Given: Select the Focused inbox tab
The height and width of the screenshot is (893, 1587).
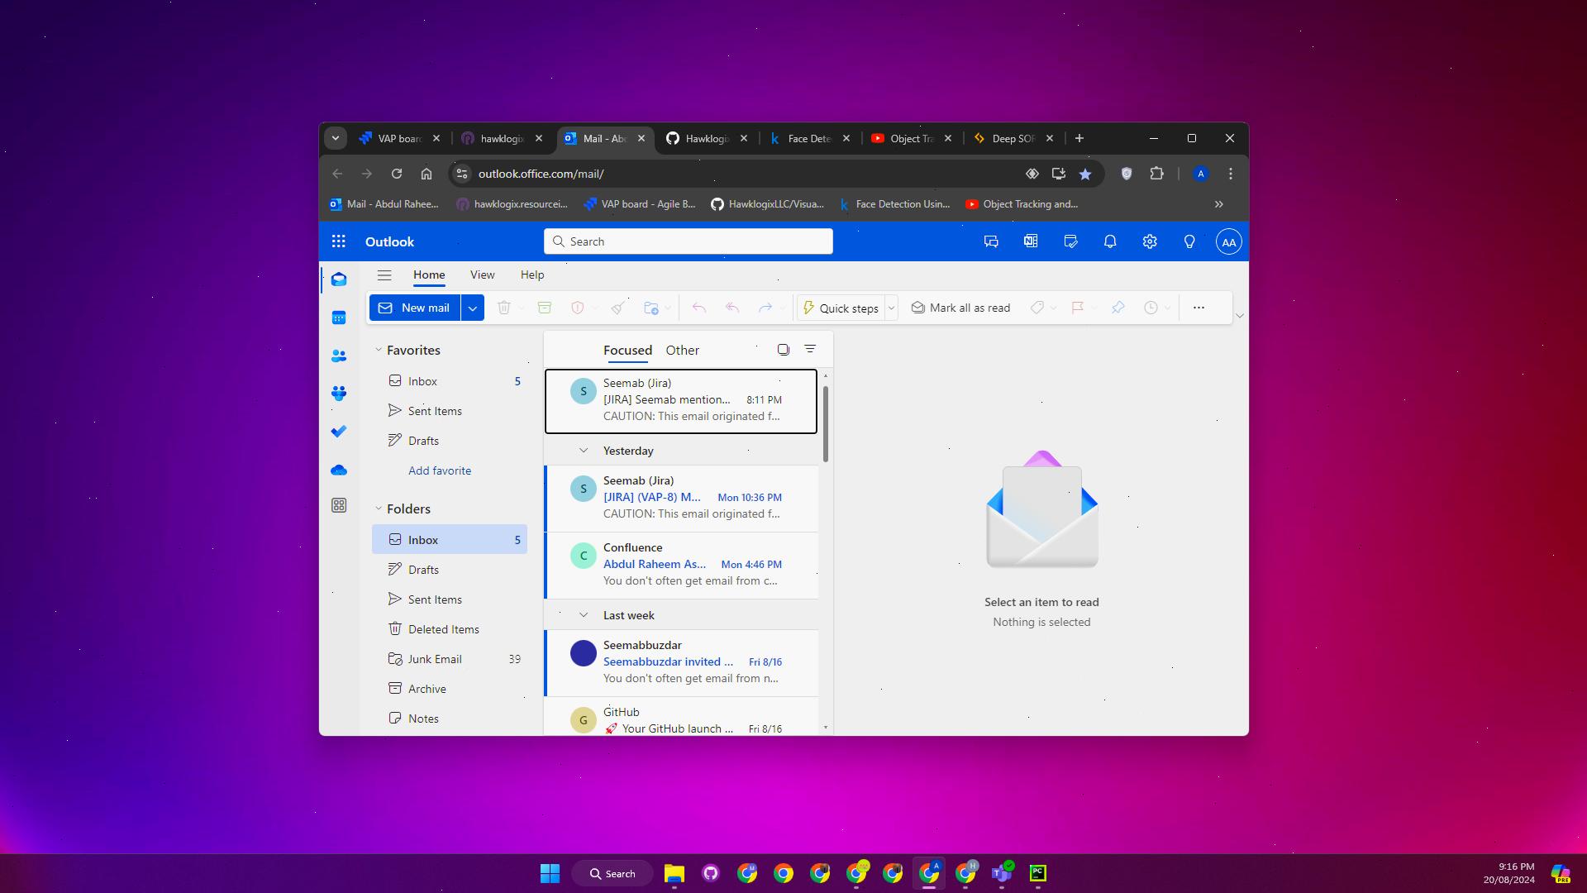Looking at the screenshot, I should click(628, 349).
